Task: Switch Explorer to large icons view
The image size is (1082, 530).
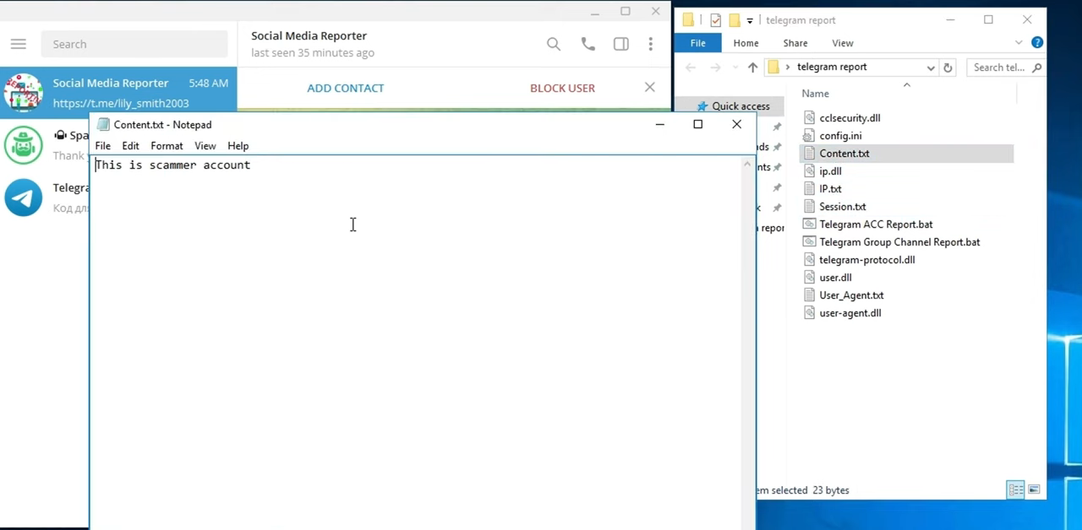Action: pyautogui.click(x=1034, y=489)
